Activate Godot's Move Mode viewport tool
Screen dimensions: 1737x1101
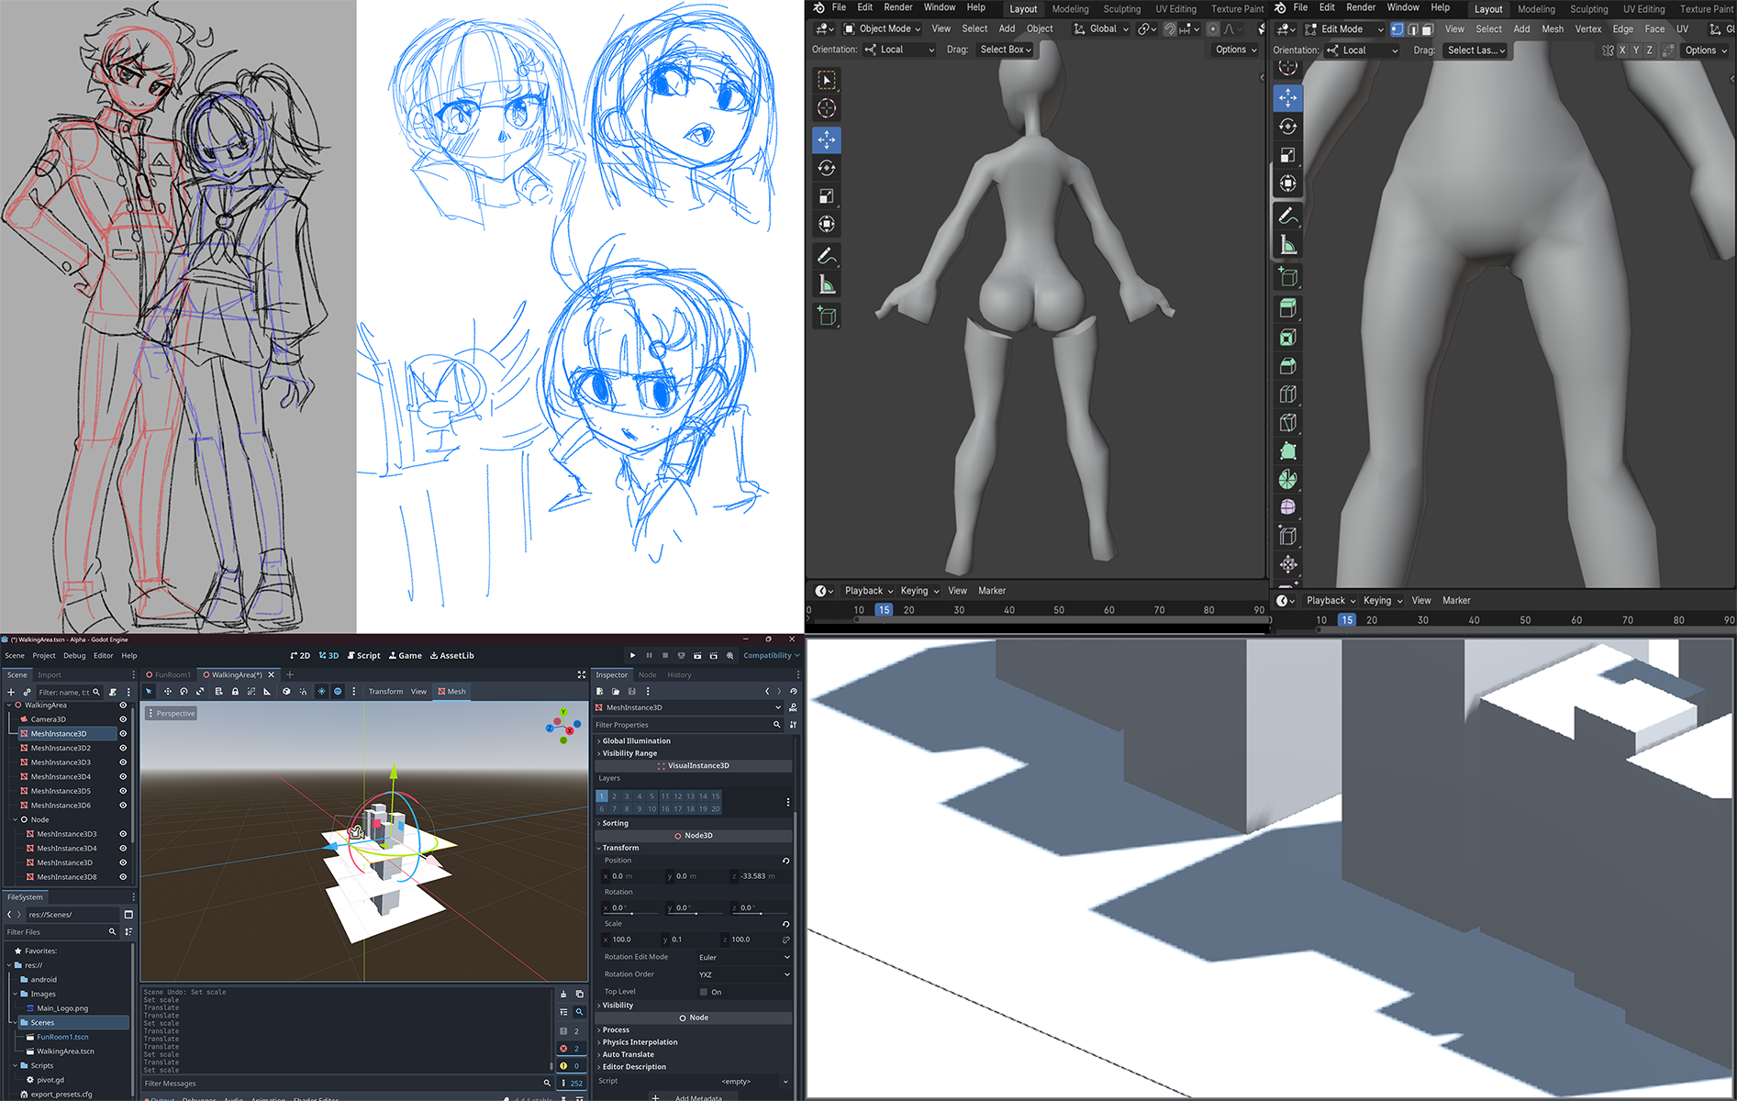click(x=167, y=692)
